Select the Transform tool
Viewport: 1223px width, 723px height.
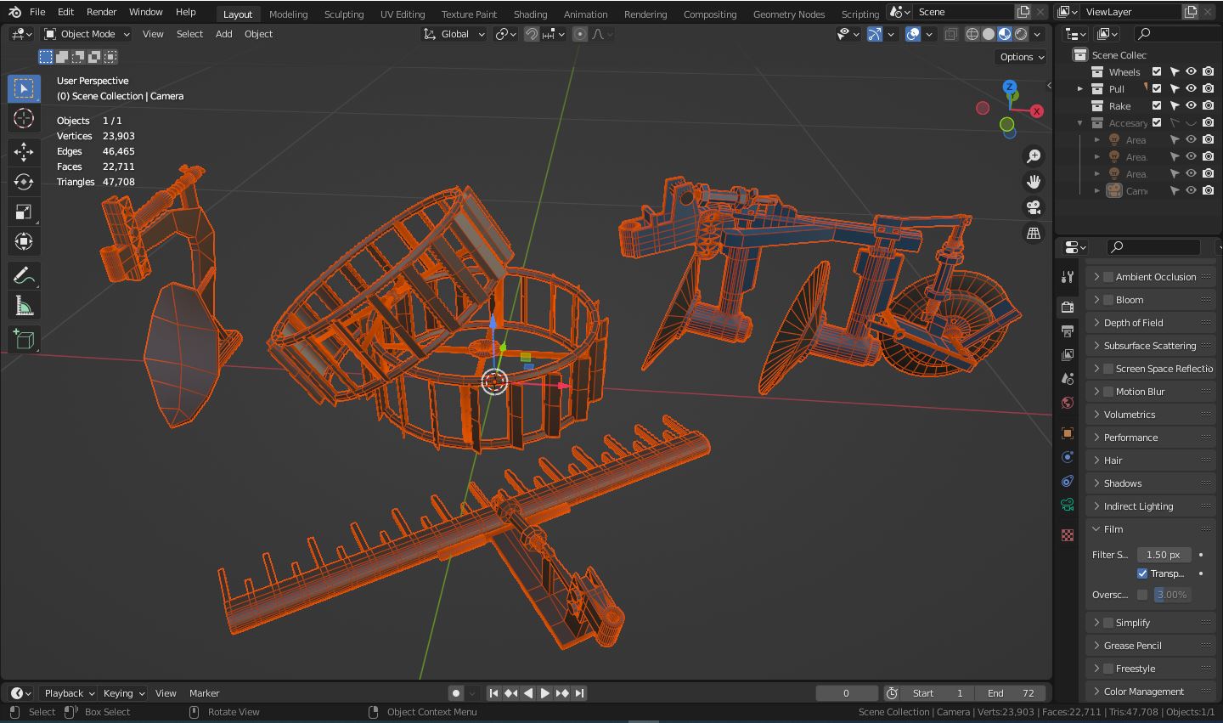[x=24, y=241]
